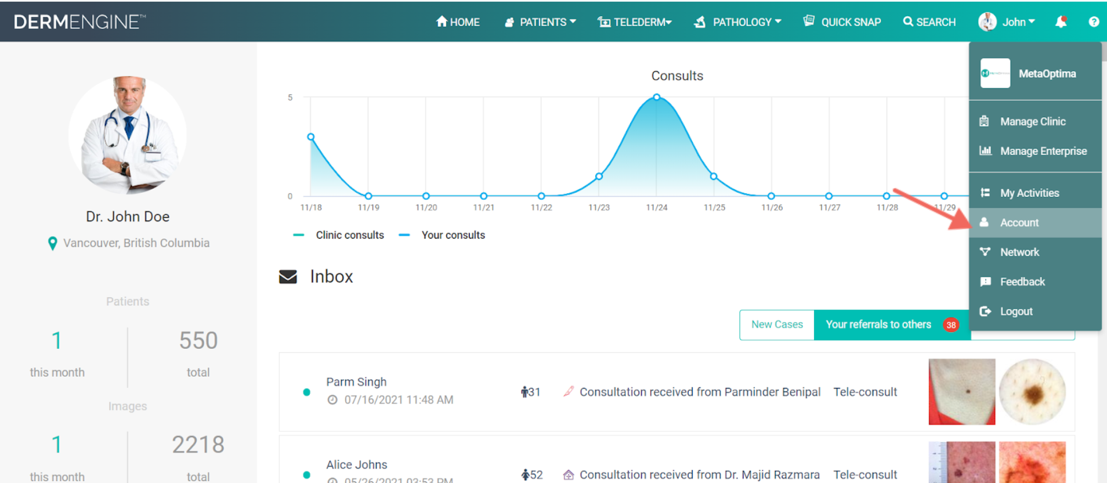Click the Manage Enterprise chart icon

click(x=985, y=151)
